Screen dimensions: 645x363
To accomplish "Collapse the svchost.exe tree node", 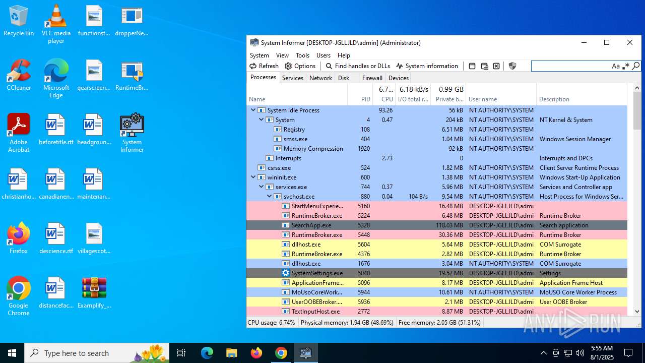I will coord(269,196).
